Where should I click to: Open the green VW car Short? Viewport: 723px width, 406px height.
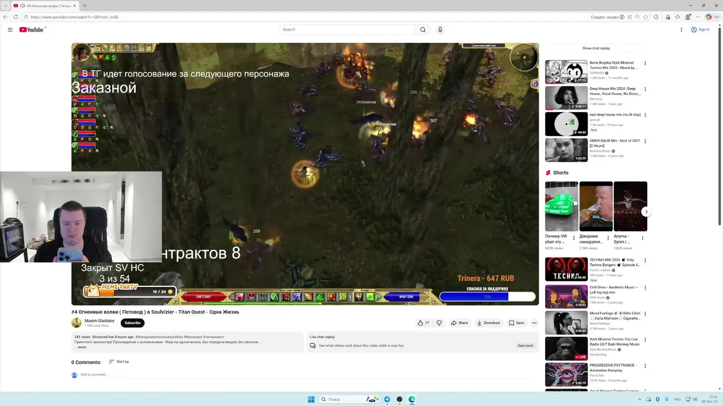tap(561, 206)
